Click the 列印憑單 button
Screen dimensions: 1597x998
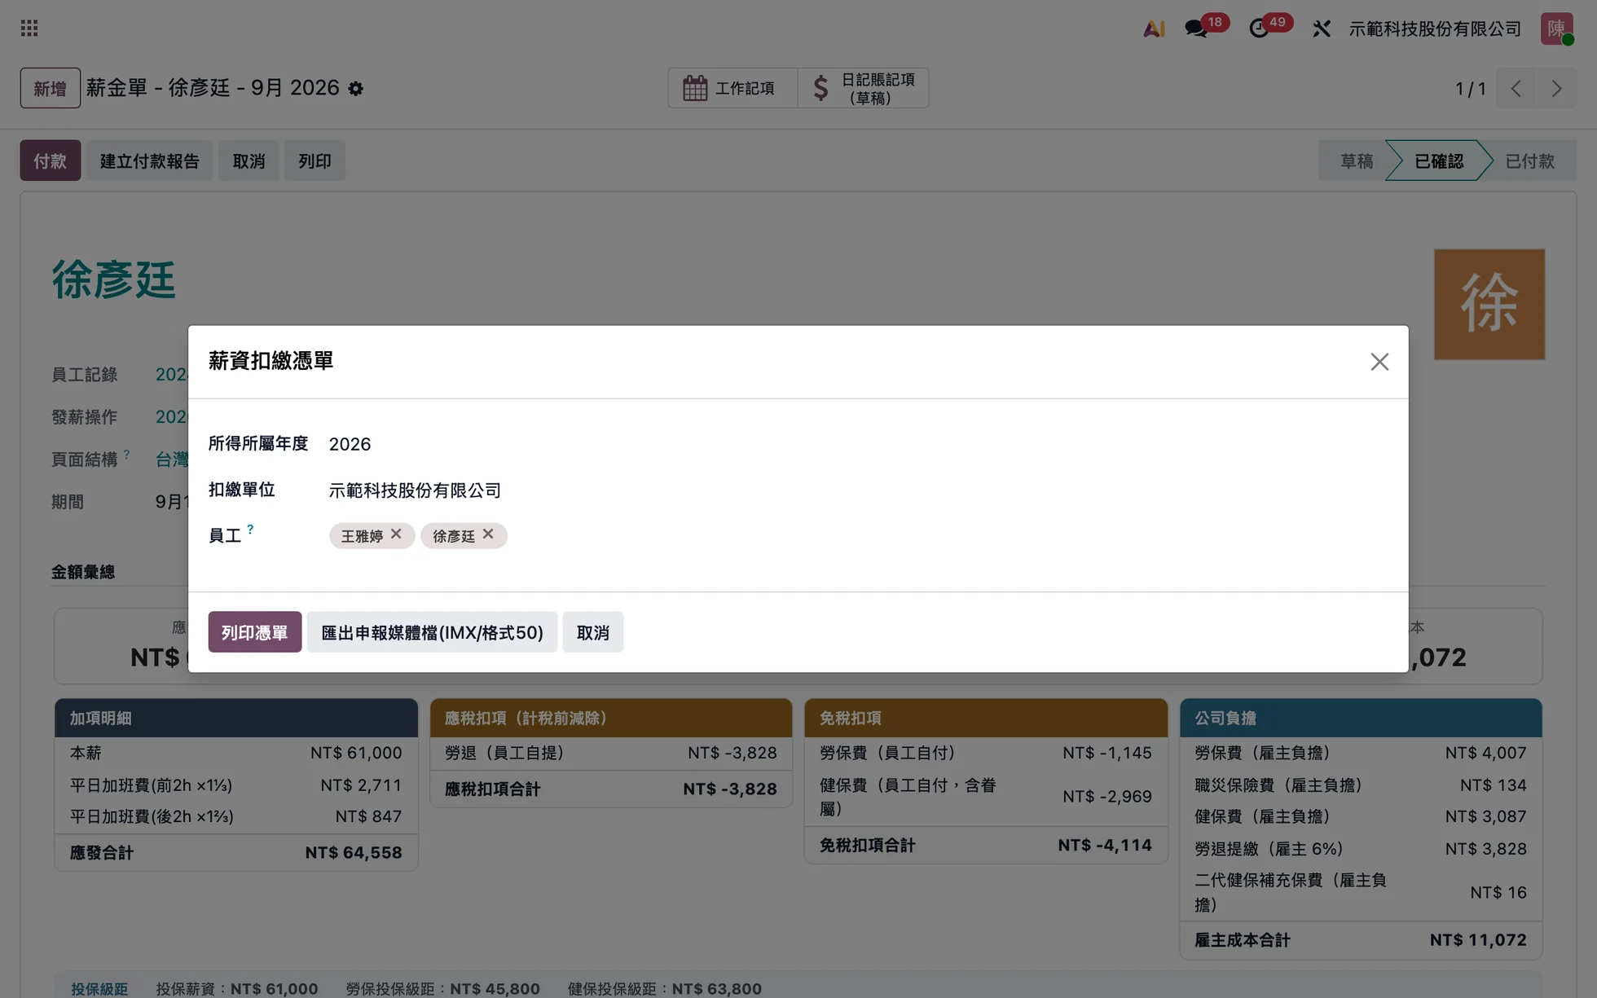click(x=254, y=632)
